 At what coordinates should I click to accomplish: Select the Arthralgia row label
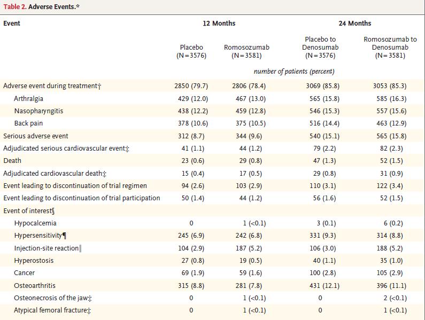click(x=29, y=99)
